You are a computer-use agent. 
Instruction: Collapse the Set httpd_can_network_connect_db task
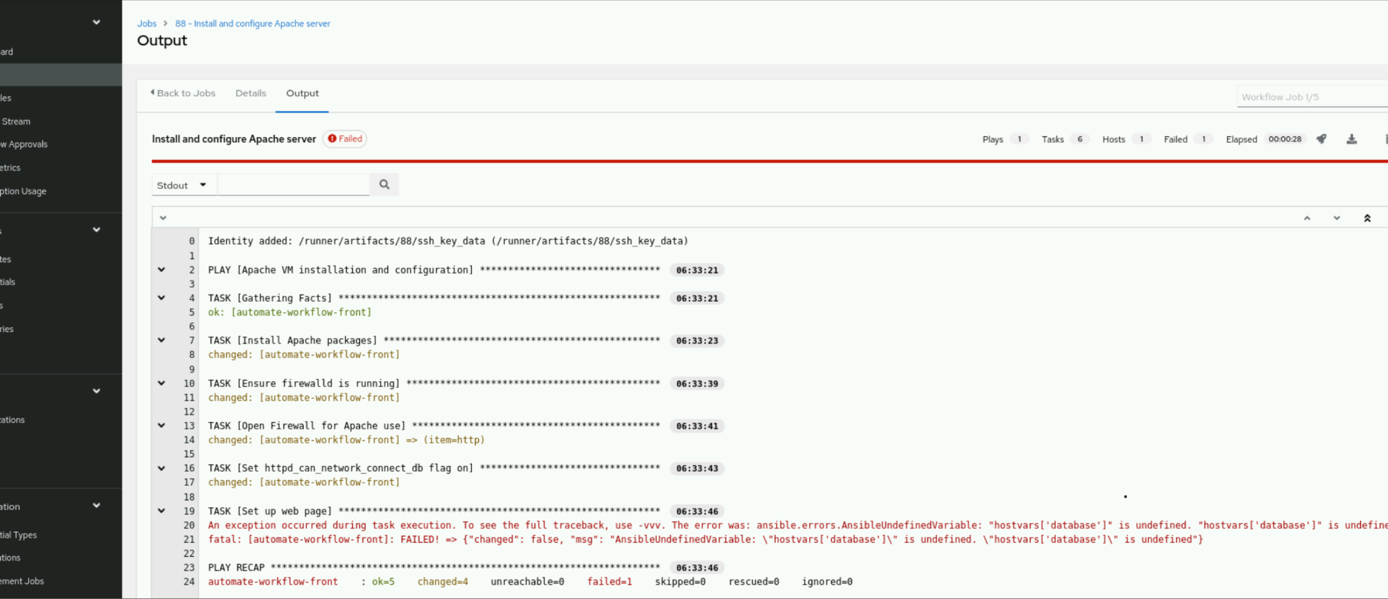pyautogui.click(x=161, y=468)
